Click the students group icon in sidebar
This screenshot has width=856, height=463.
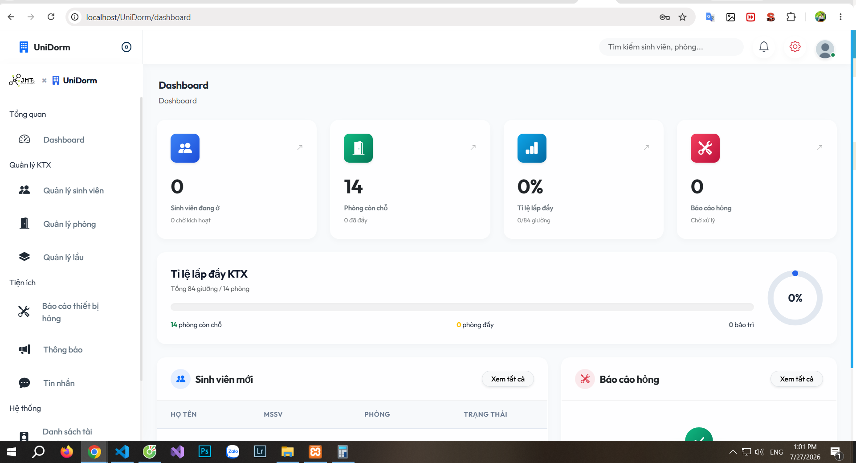click(24, 190)
